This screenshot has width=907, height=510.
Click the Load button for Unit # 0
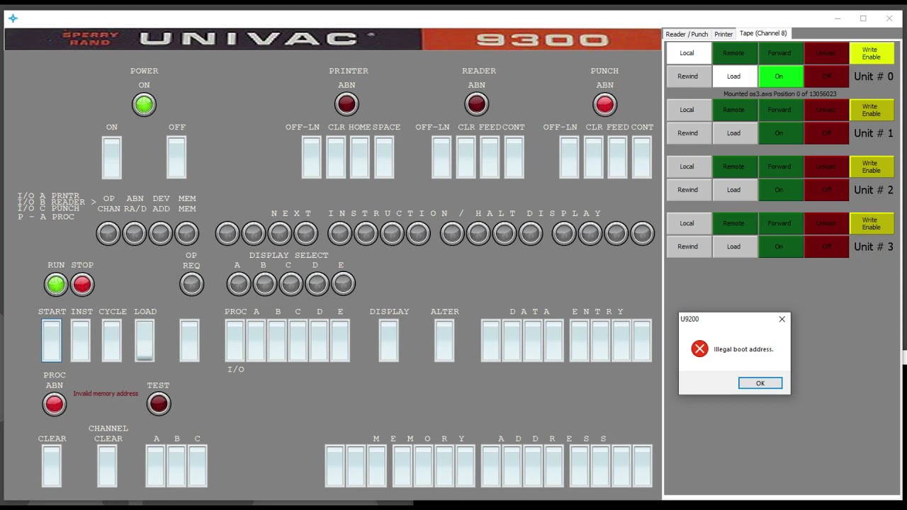(733, 76)
